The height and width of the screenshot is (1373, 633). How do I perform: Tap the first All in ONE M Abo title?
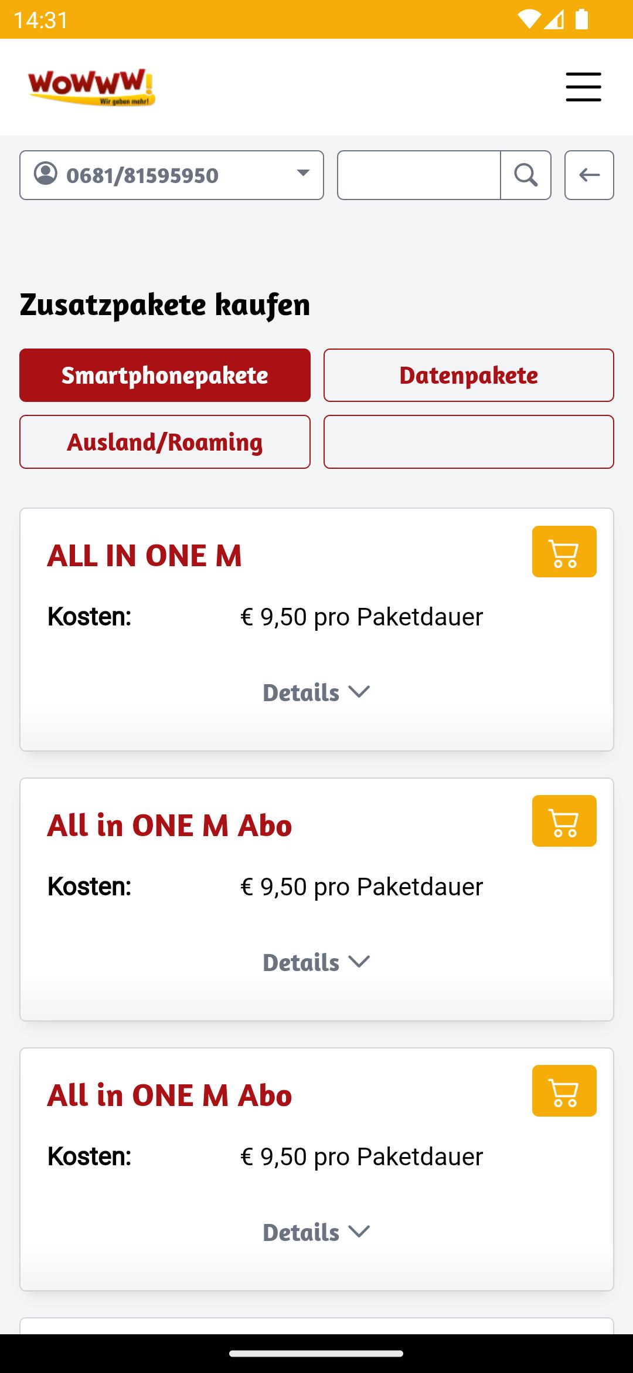coord(169,826)
